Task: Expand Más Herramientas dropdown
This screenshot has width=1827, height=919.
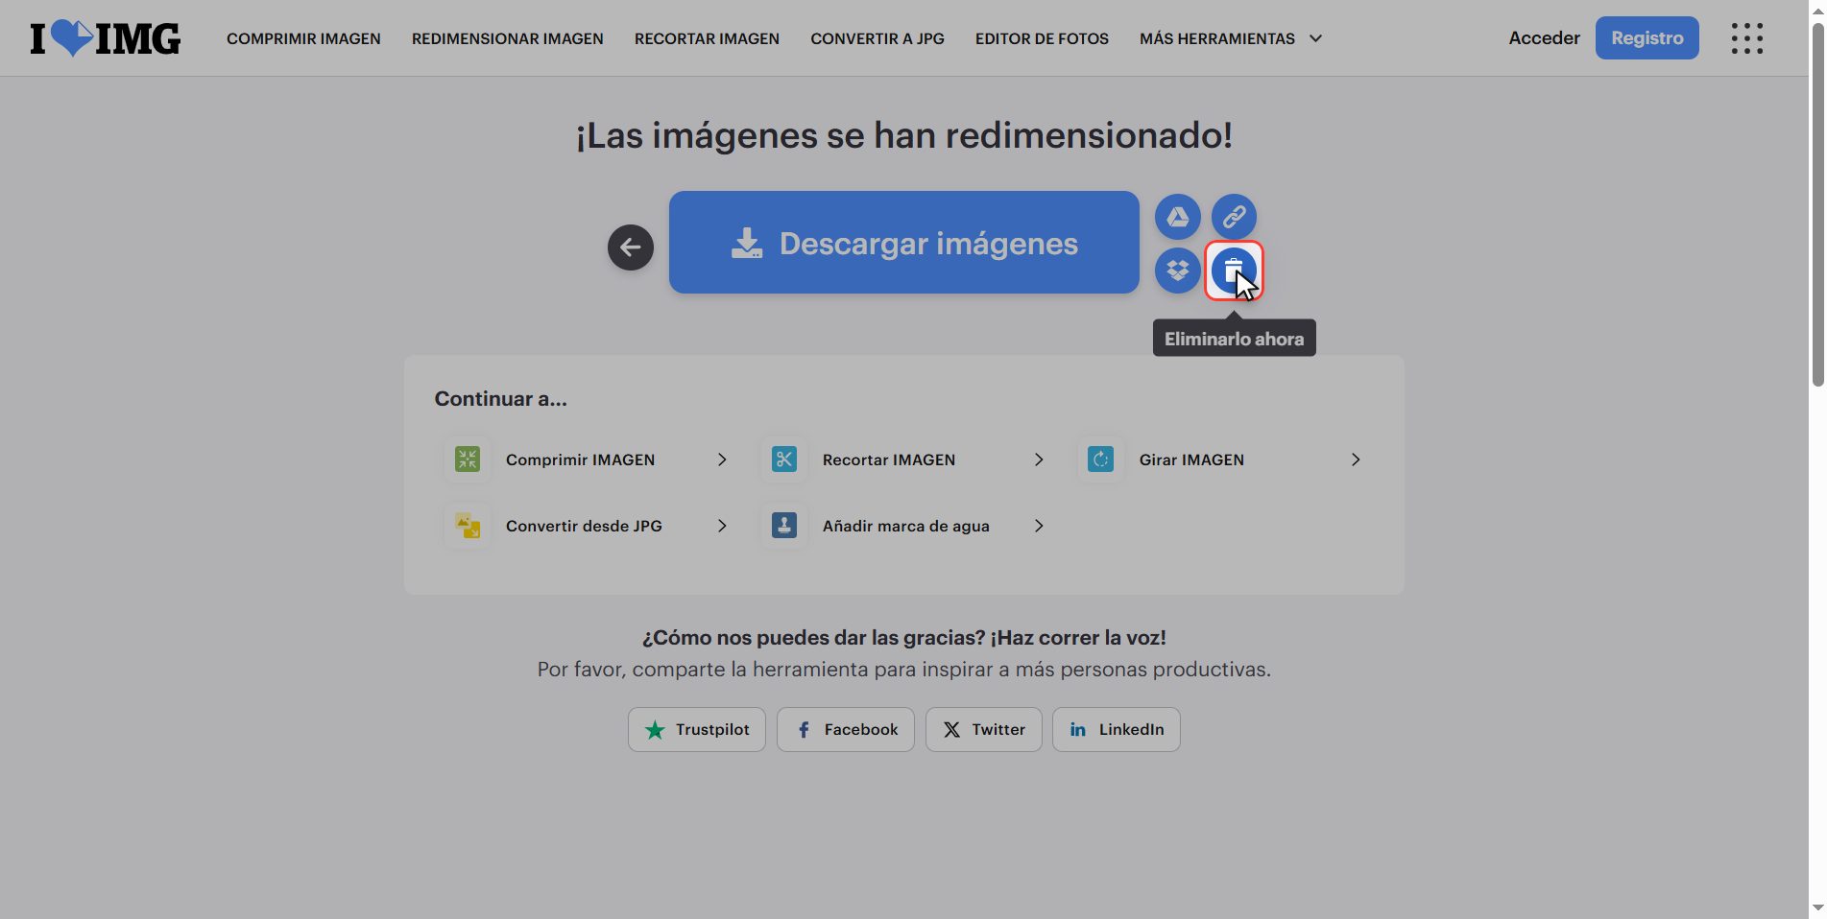Action: 1231,38
